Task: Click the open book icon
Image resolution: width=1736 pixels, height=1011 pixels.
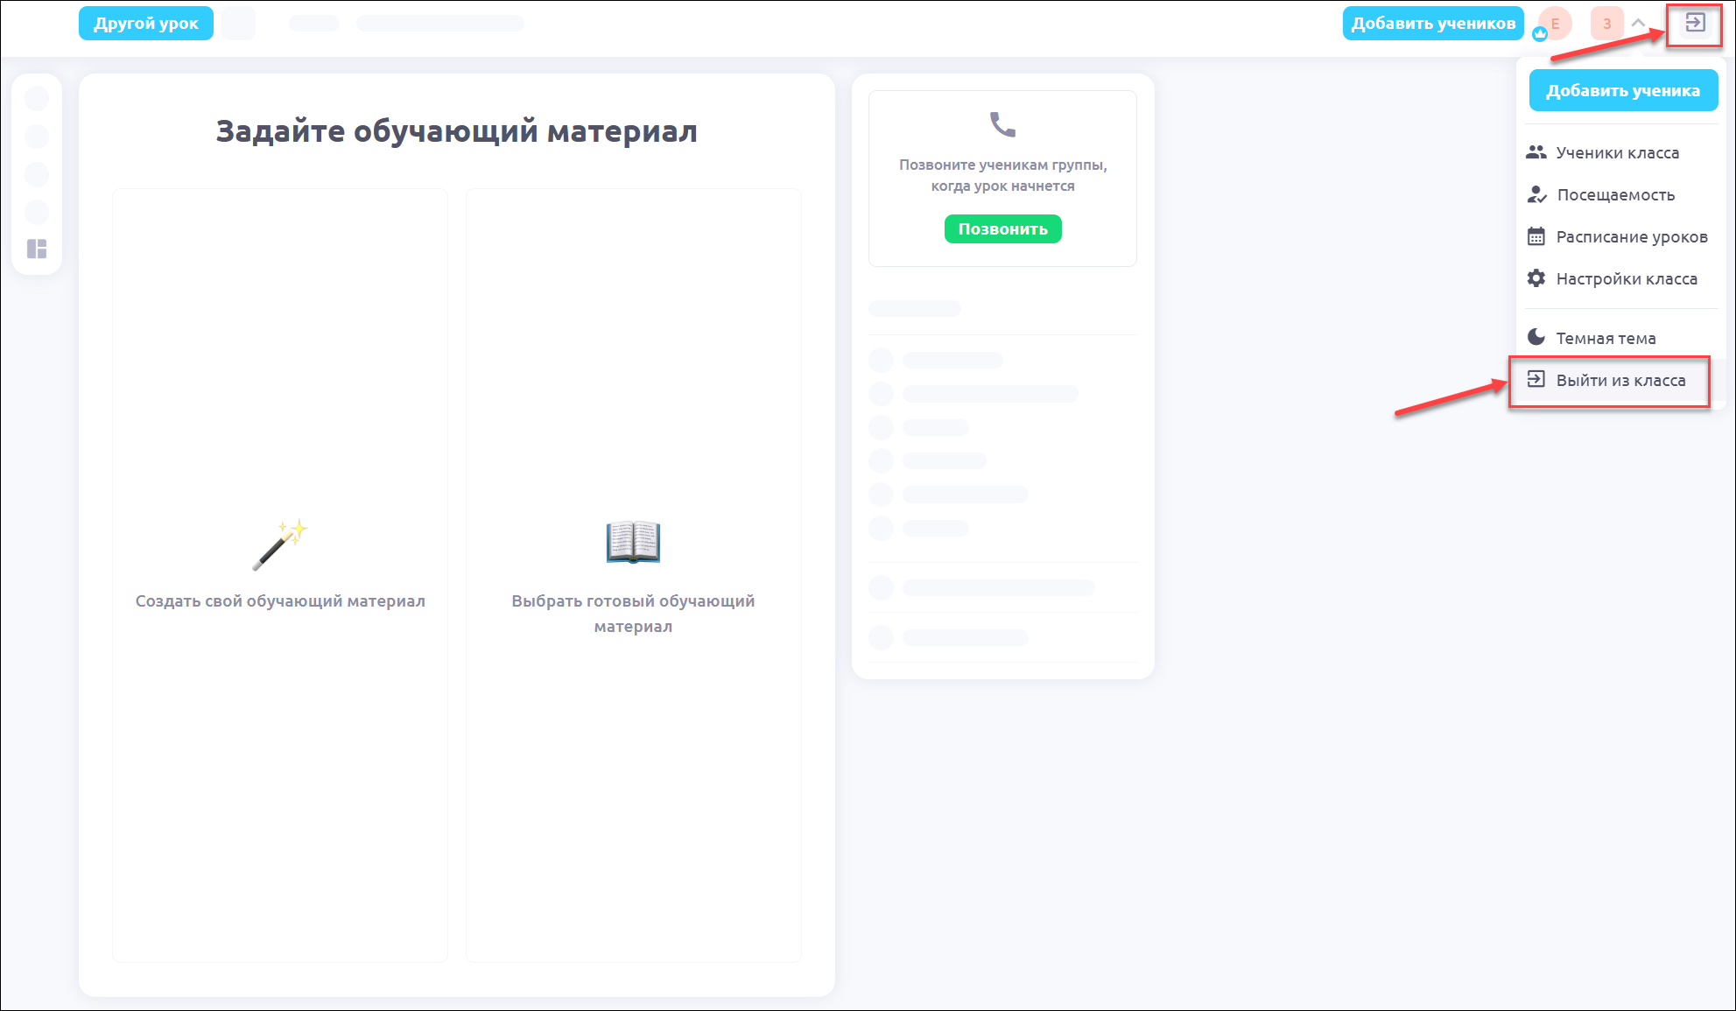Action: click(x=633, y=542)
